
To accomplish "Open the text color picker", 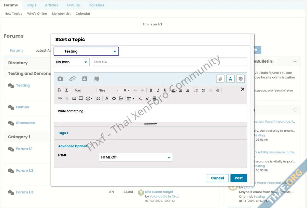I will (x=126, y=90).
